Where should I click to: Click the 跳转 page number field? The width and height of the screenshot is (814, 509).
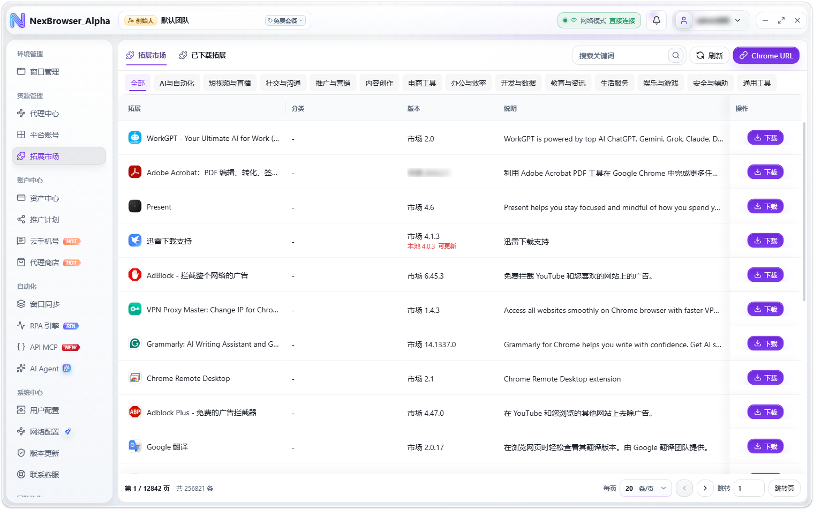tap(748, 488)
